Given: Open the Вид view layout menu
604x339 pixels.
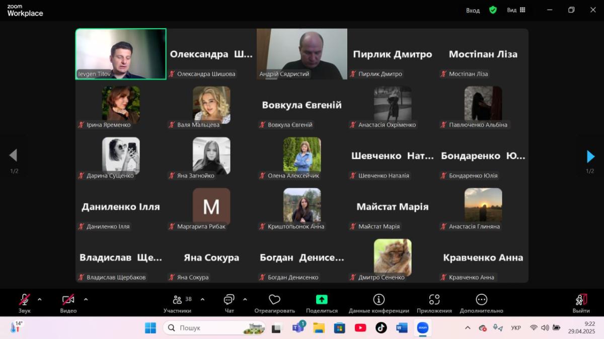Looking at the screenshot, I should pos(516,10).
